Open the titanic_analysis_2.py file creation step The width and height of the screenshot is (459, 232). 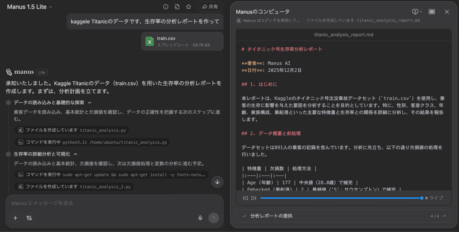[x=74, y=187]
